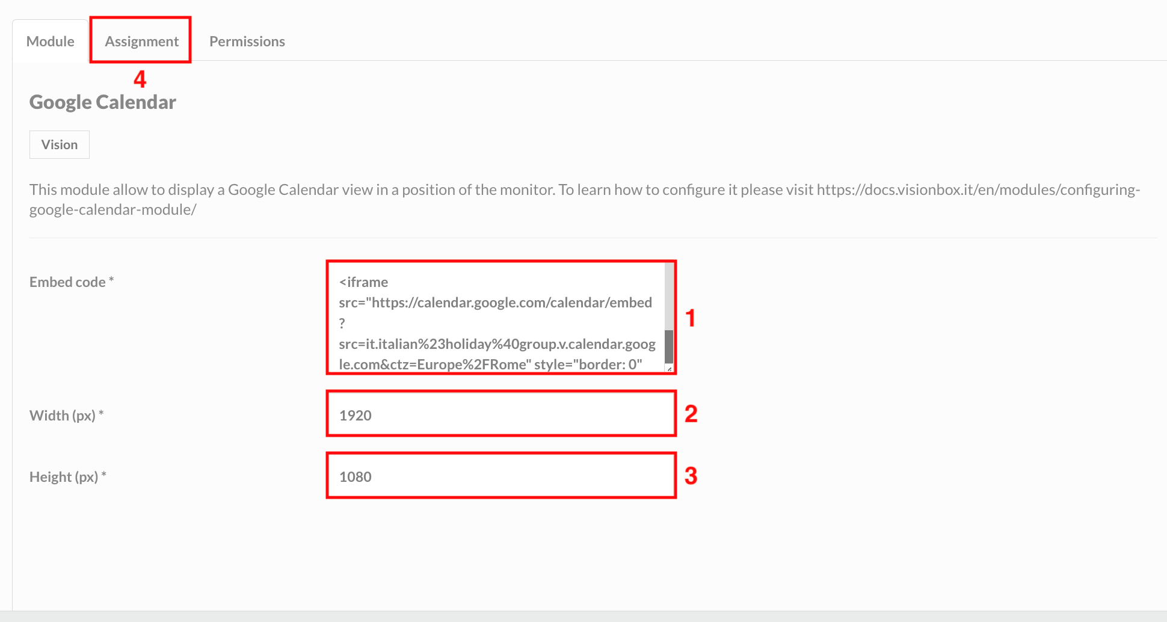This screenshot has height=622, width=1167.
Task: Click the textarea resize handle
Action: [670, 368]
